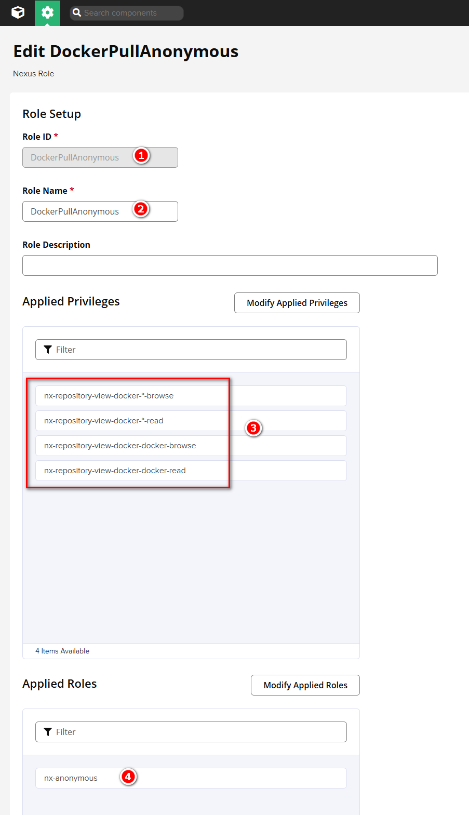Focus the Search components field
Screen dimensions: 469x815
coord(130,13)
